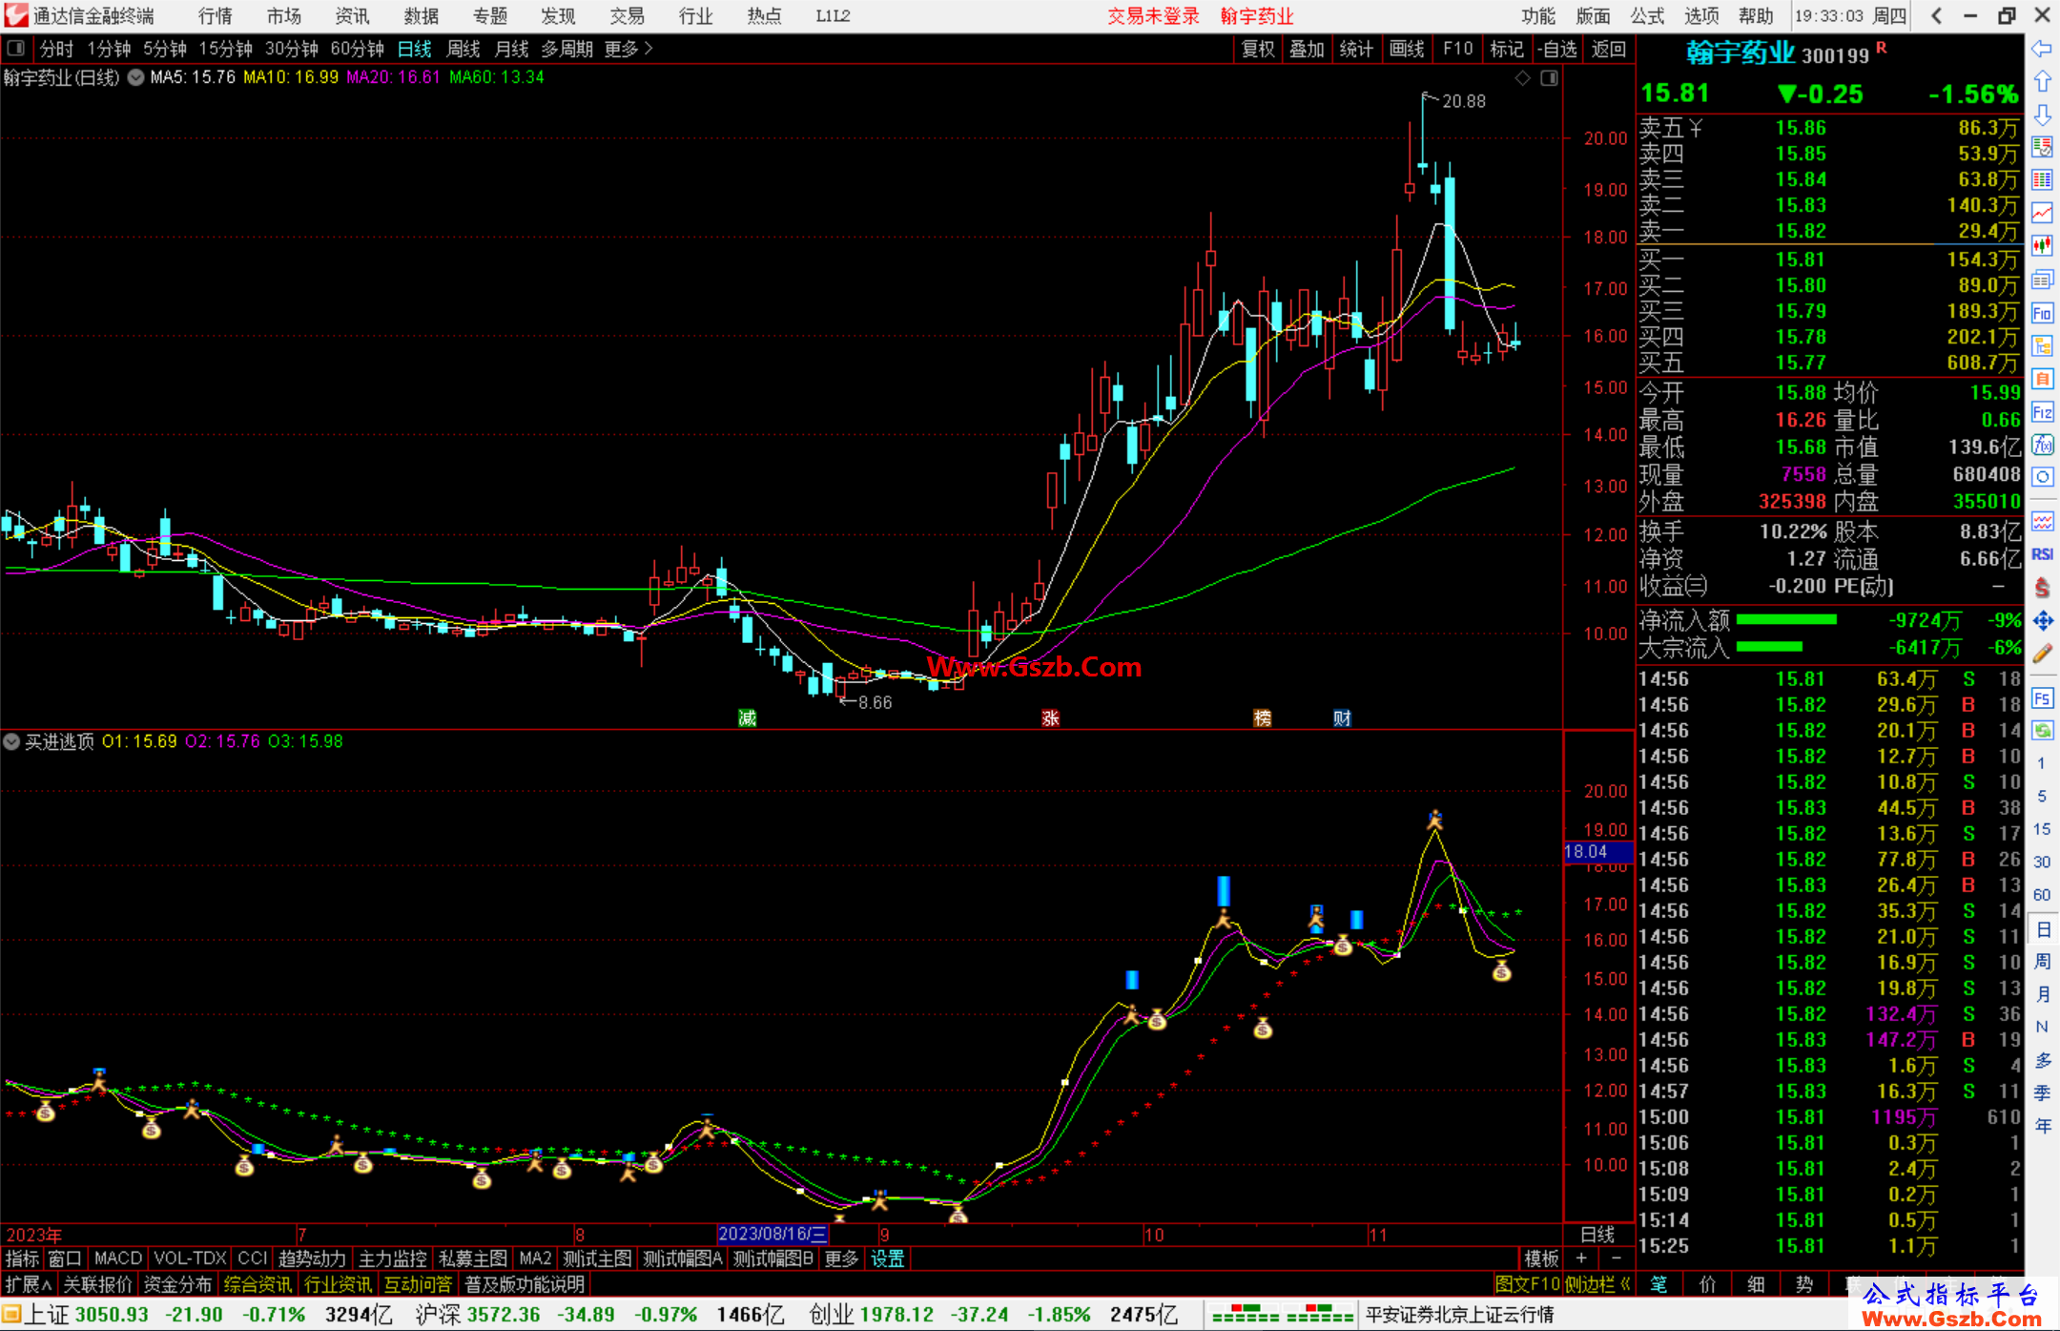Open 更多 indicator templates in bottom bar

coord(841,1258)
